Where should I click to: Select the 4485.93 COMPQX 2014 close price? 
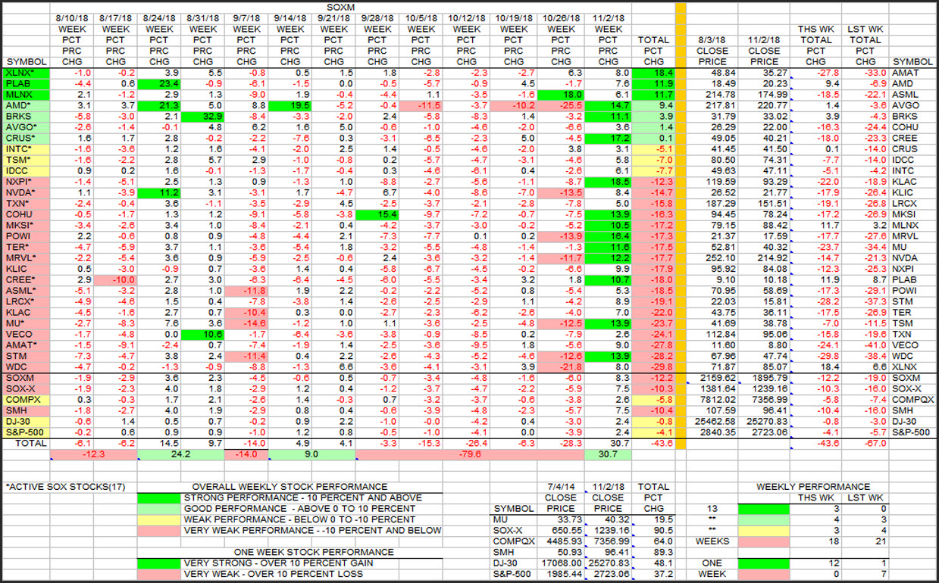pyautogui.click(x=562, y=541)
